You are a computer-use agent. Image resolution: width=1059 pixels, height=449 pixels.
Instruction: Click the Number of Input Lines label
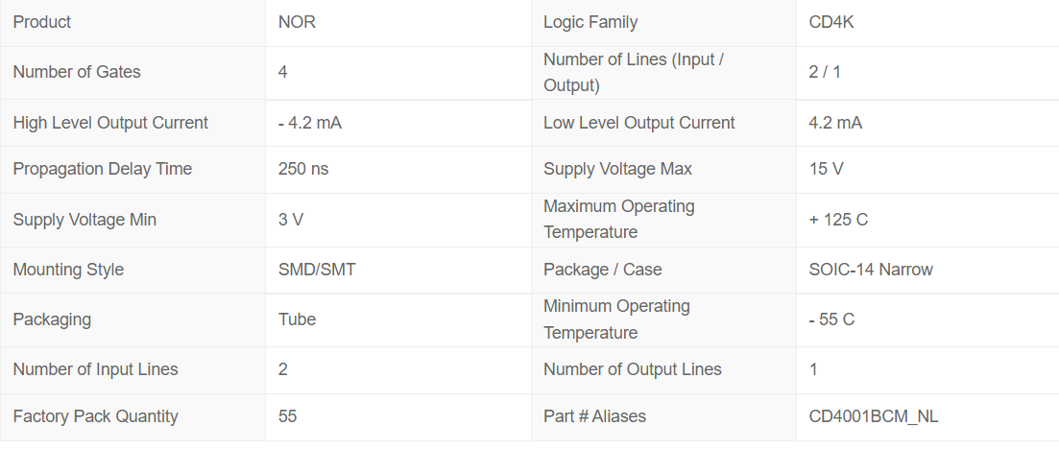click(x=95, y=369)
